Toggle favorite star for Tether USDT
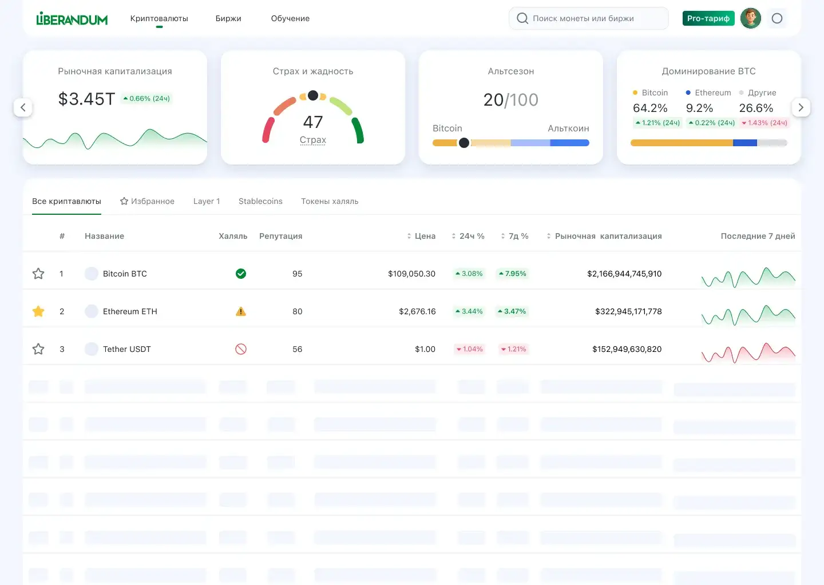This screenshot has width=824, height=585. click(x=38, y=349)
